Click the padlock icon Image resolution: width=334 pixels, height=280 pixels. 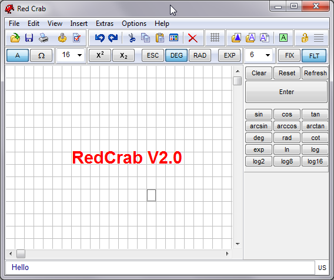[x=305, y=38]
